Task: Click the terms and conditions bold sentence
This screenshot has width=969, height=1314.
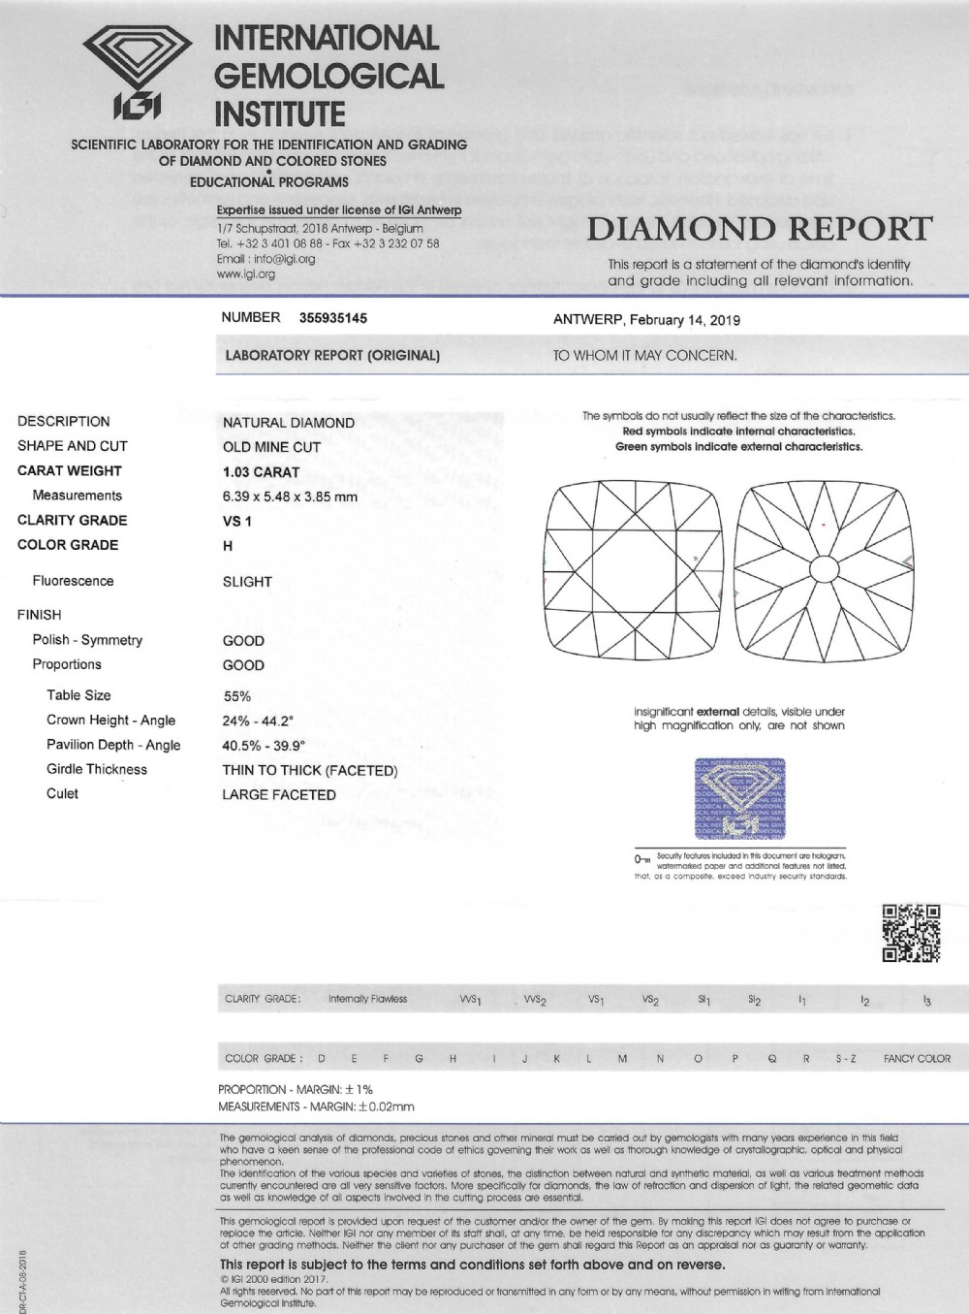Action: 472,1265
